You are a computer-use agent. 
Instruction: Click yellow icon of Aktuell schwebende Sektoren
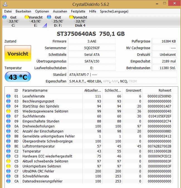(8, 161)
